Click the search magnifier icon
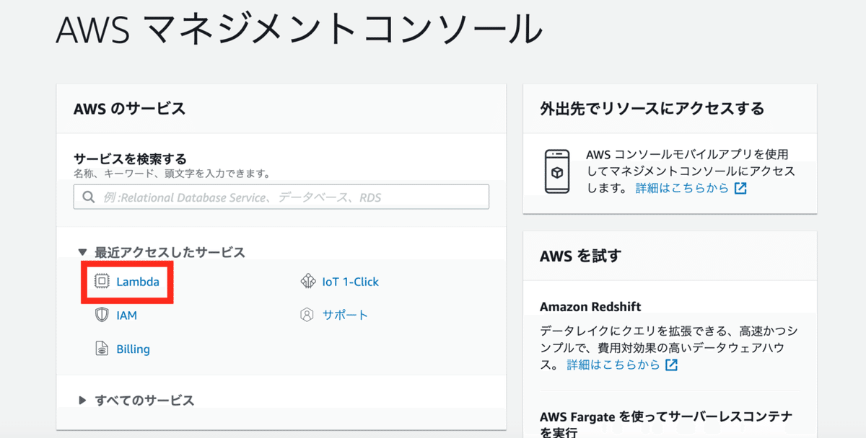The image size is (866, 438). pyautogui.click(x=89, y=197)
